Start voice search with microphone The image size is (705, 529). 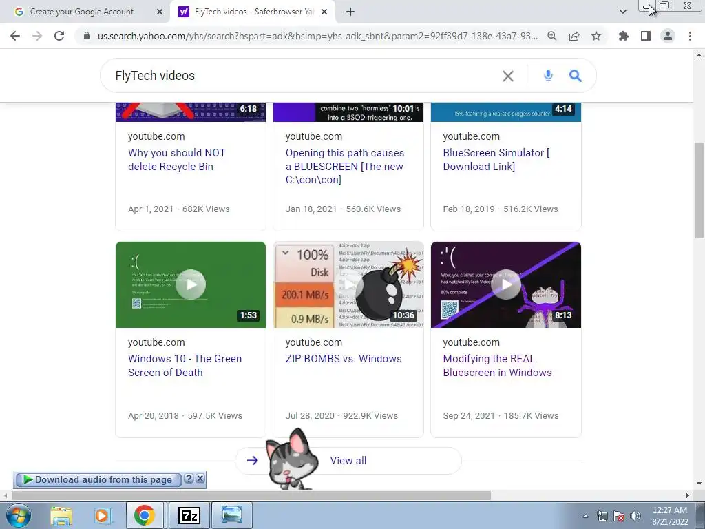tap(548, 76)
